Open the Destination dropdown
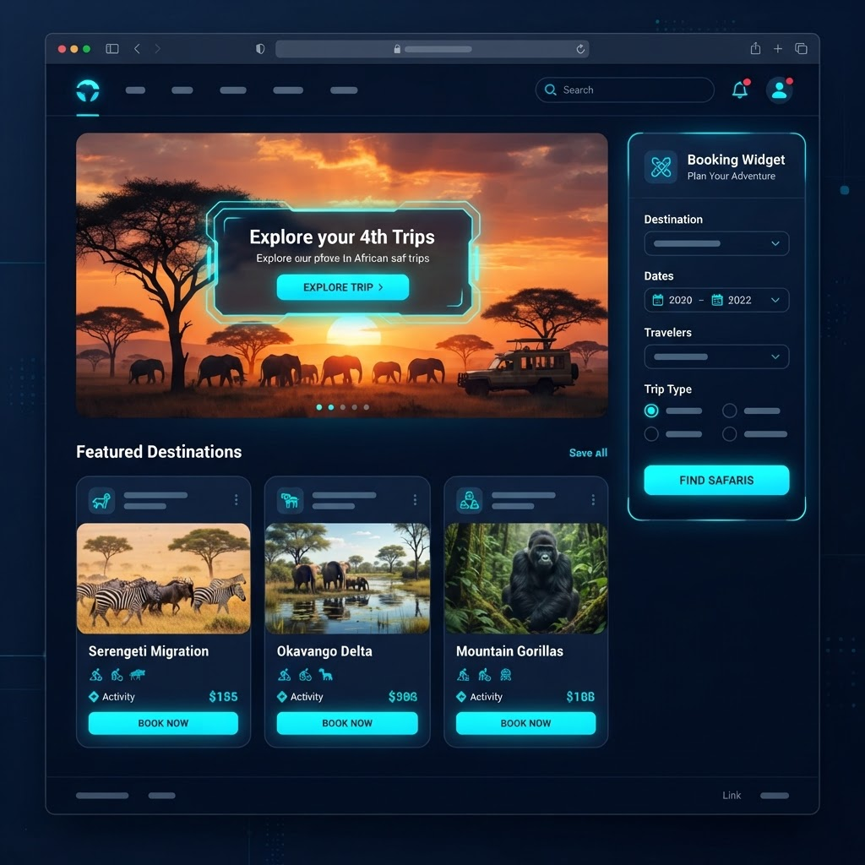Image resolution: width=865 pixels, height=865 pixels. (716, 243)
